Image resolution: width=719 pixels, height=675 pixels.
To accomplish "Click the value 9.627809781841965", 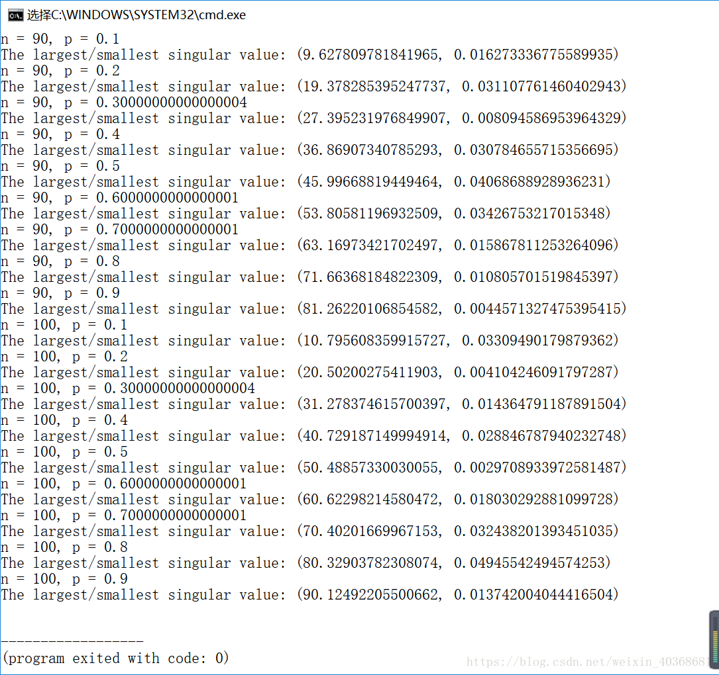I will [x=370, y=55].
